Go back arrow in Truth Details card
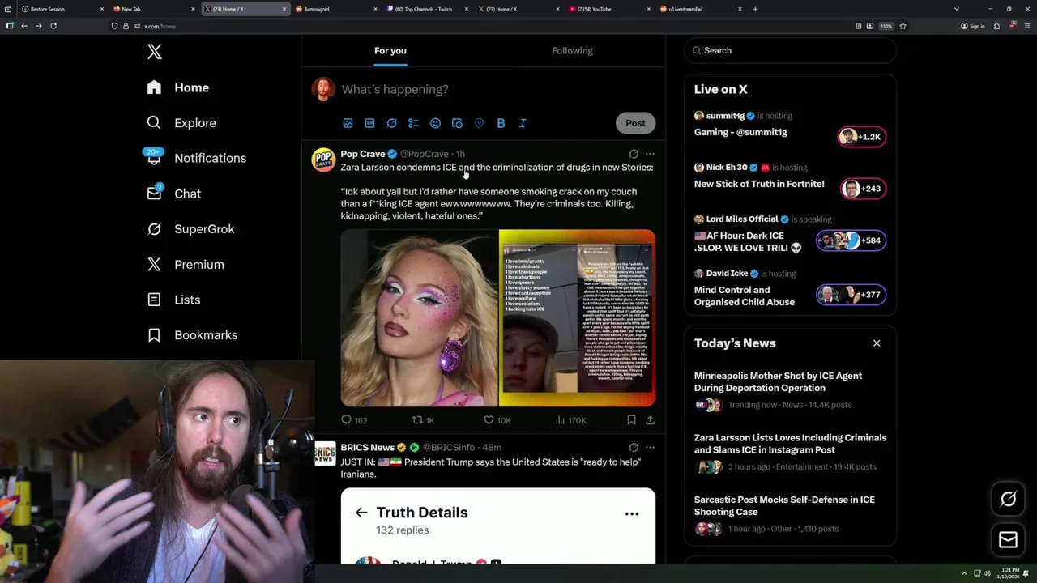This screenshot has width=1037, height=583. 361,513
